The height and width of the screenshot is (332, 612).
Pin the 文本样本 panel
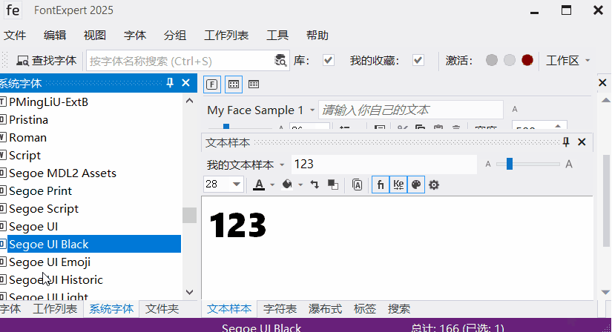pyautogui.click(x=566, y=142)
